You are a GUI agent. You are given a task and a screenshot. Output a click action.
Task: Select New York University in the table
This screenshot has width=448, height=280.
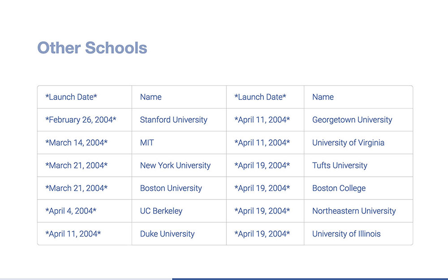tap(175, 165)
